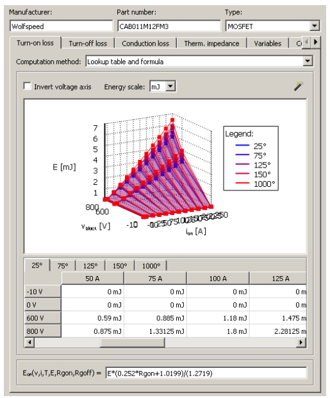The height and width of the screenshot is (398, 330).
Task: Click the Eon formula input field
Action: [x=206, y=374]
